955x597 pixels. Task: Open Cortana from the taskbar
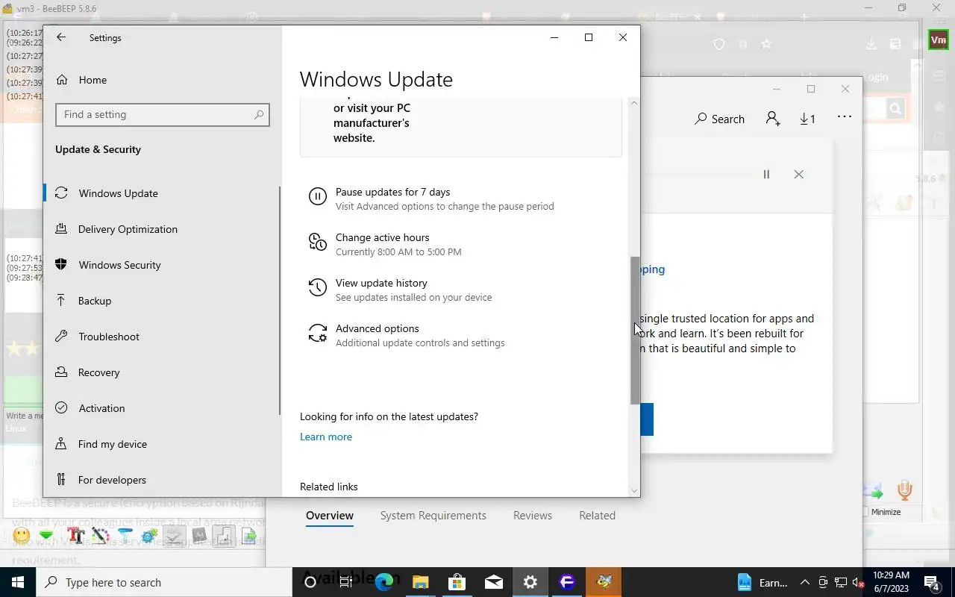point(310,582)
